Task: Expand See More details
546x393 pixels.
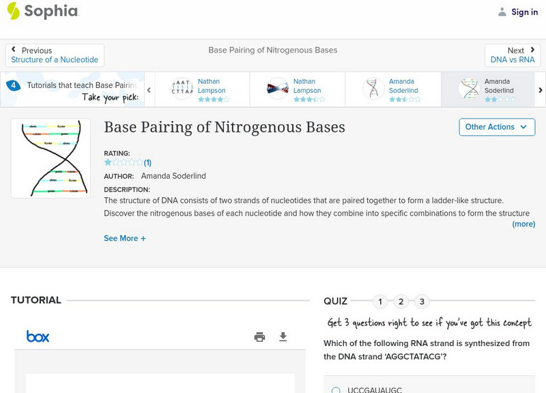Action: point(124,238)
